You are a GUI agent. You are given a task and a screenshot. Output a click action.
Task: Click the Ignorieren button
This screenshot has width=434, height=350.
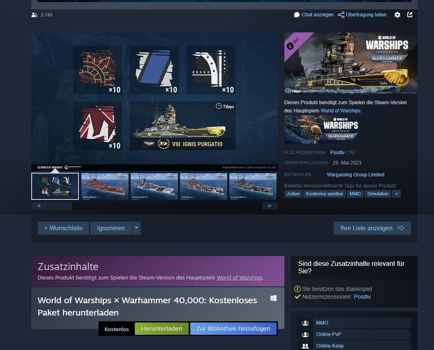pyautogui.click(x=111, y=228)
